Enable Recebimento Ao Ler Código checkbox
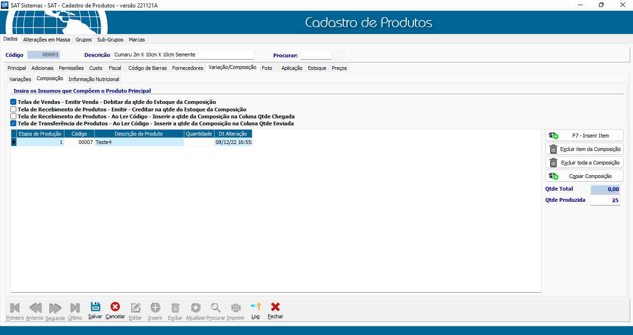Viewport: 633px width, 335px height. pyautogui.click(x=14, y=116)
